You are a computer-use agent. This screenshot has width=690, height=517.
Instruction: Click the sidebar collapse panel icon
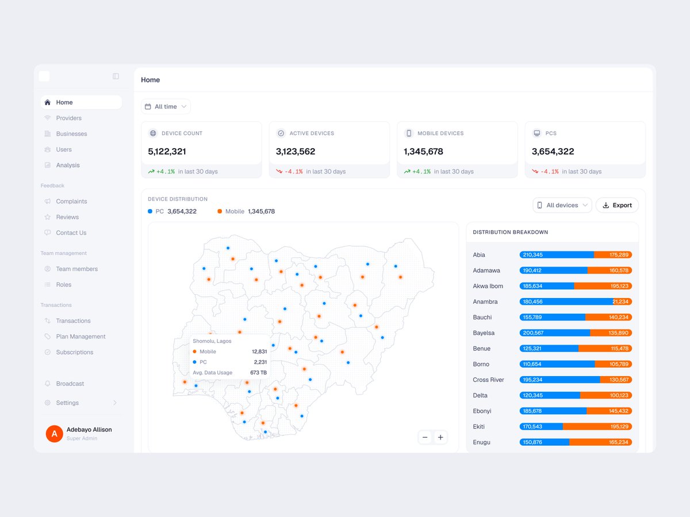(x=116, y=76)
